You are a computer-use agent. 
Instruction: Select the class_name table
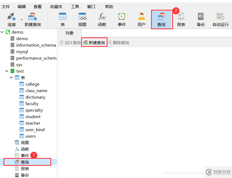click(x=34, y=91)
